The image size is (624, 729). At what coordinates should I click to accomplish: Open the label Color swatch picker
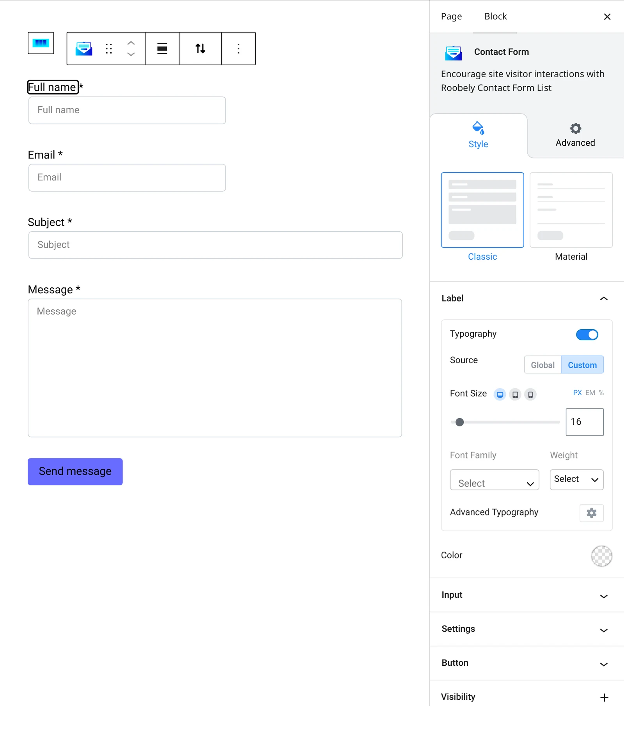[602, 556]
